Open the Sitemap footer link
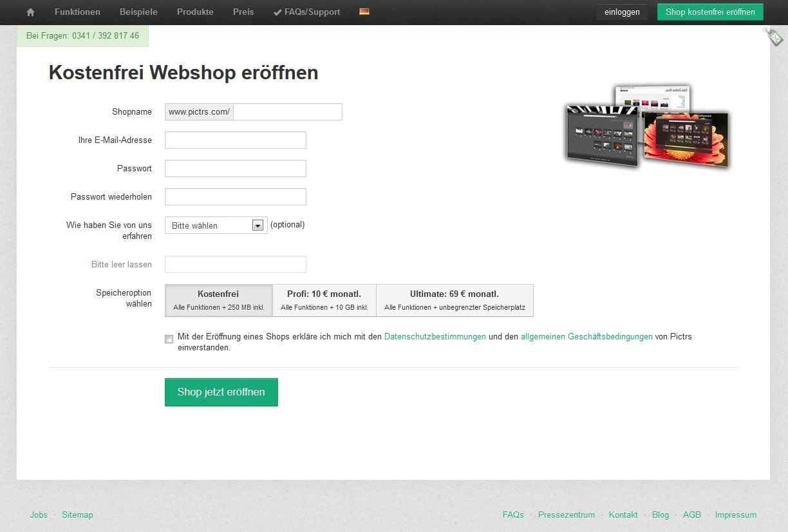The image size is (788, 532). click(x=77, y=515)
